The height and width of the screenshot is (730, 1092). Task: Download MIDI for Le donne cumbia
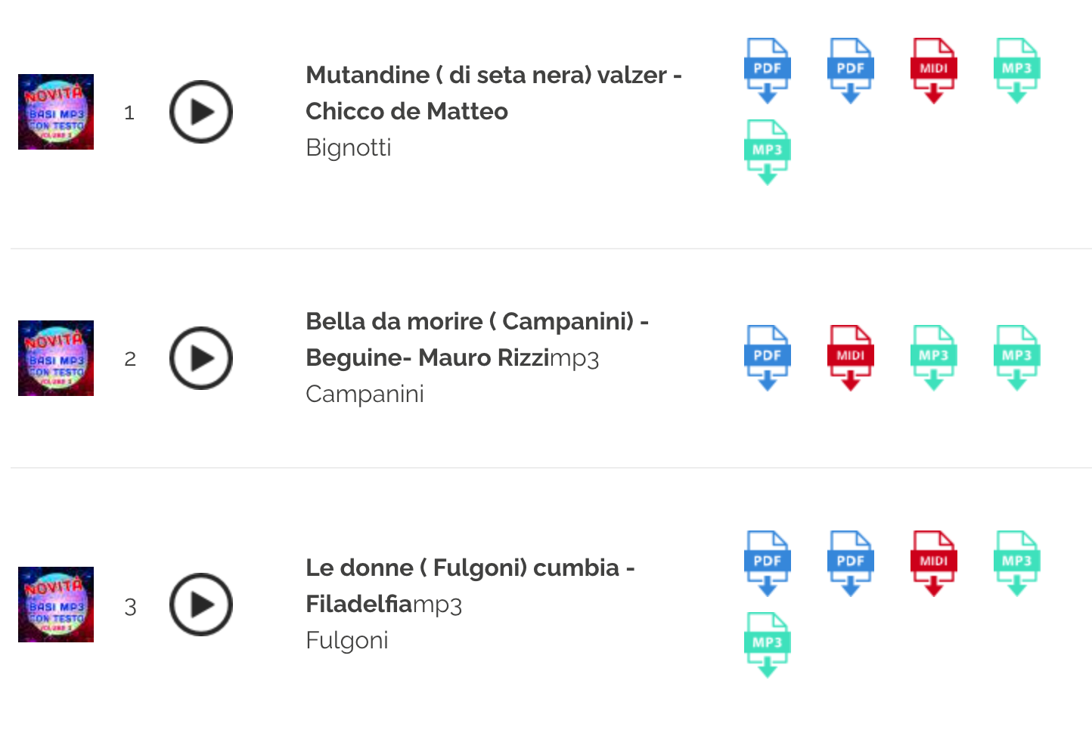(x=933, y=563)
